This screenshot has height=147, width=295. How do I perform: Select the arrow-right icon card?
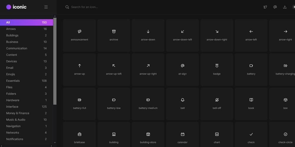coord(282,35)
